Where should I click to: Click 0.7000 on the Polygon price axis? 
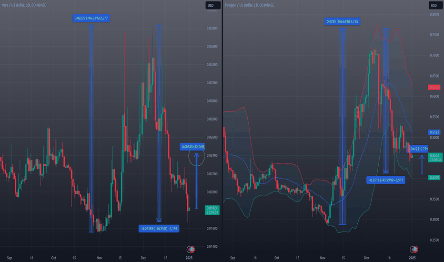434,56
